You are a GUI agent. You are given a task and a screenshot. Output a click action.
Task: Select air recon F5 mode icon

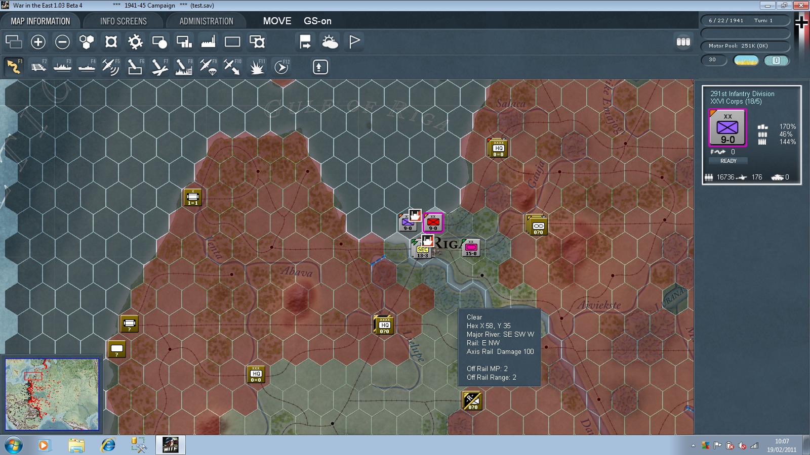[111, 67]
